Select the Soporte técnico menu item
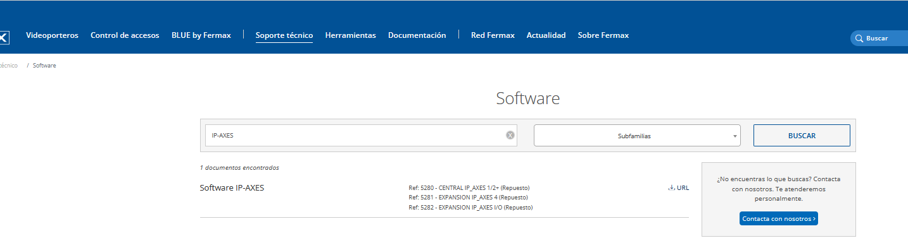 click(x=284, y=35)
